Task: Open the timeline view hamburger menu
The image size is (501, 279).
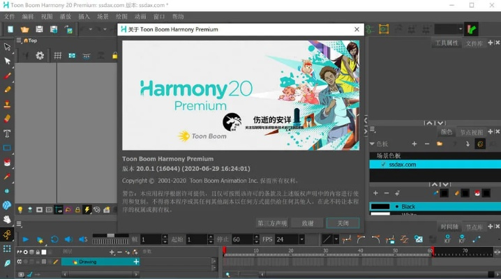Action: pyautogui.click(x=19, y=224)
